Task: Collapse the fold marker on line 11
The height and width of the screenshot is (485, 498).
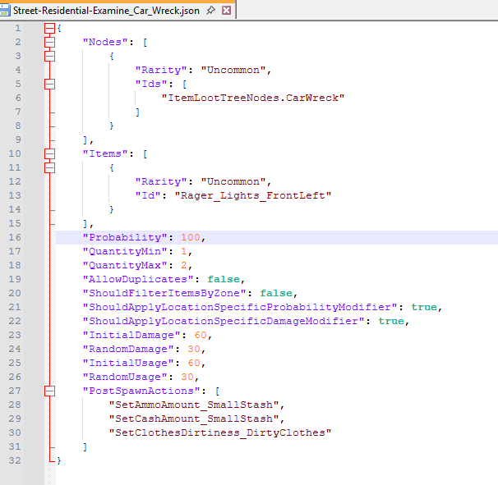Action: coord(50,167)
